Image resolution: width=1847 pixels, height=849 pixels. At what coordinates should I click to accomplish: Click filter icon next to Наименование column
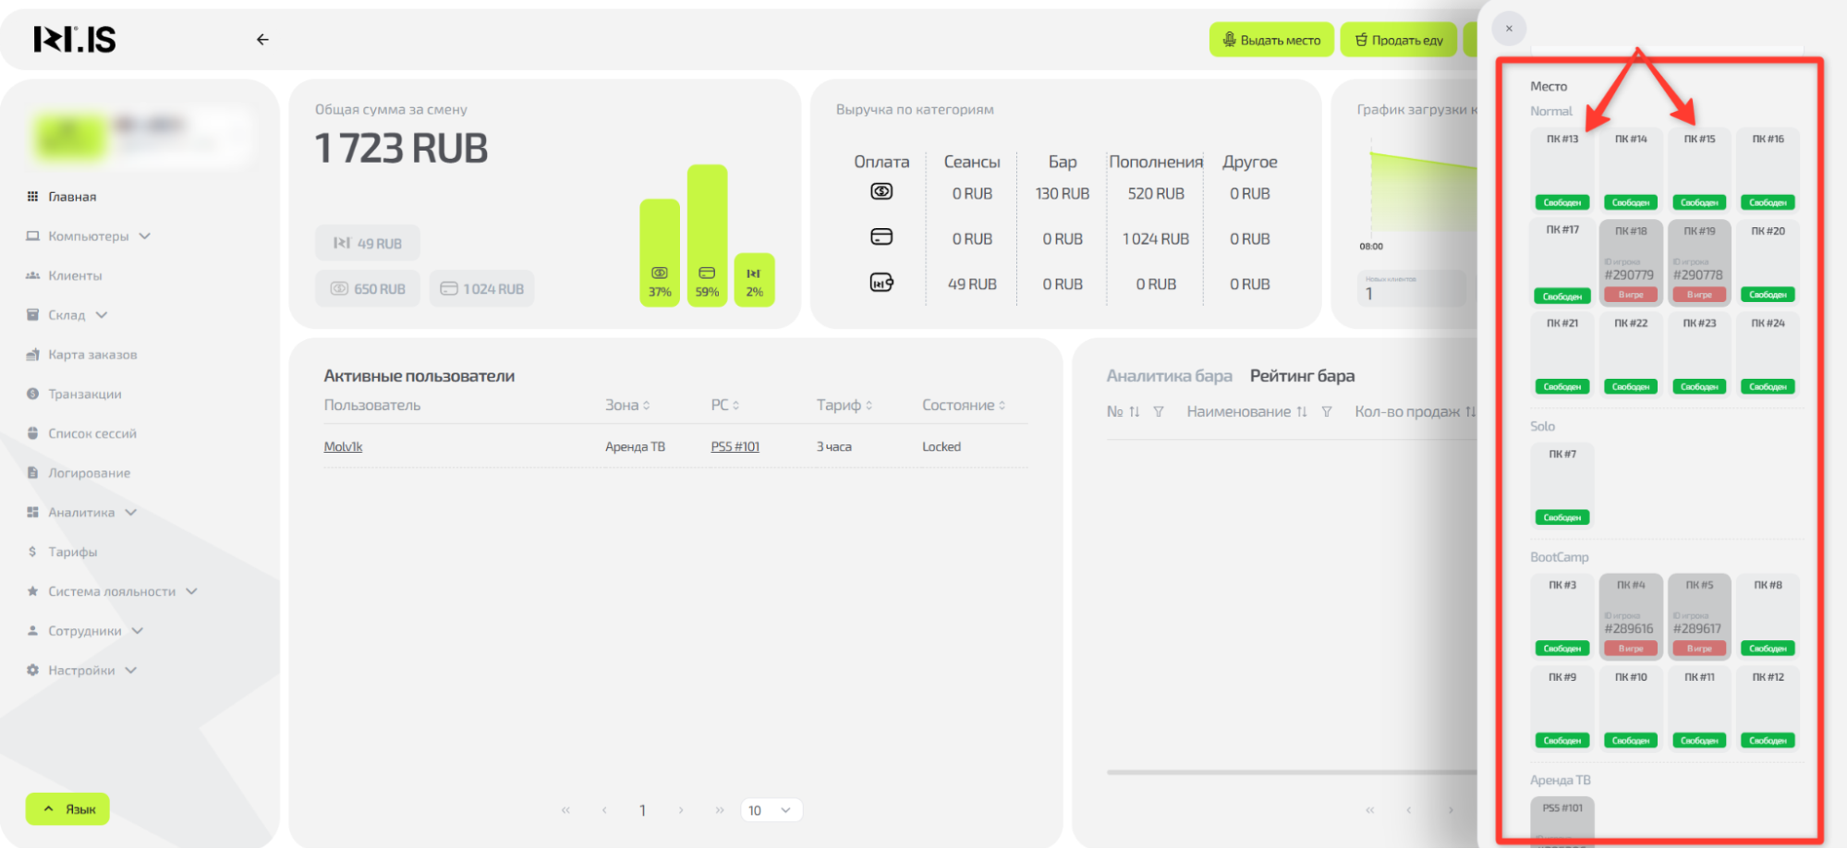[x=1326, y=412]
